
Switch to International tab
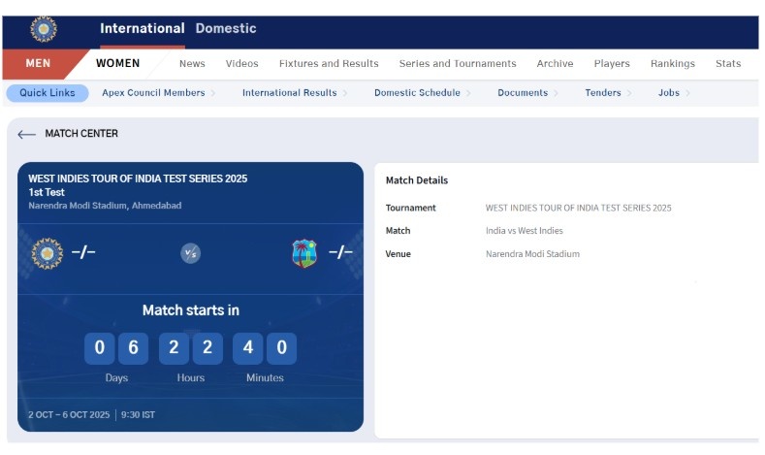pos(143,28)
